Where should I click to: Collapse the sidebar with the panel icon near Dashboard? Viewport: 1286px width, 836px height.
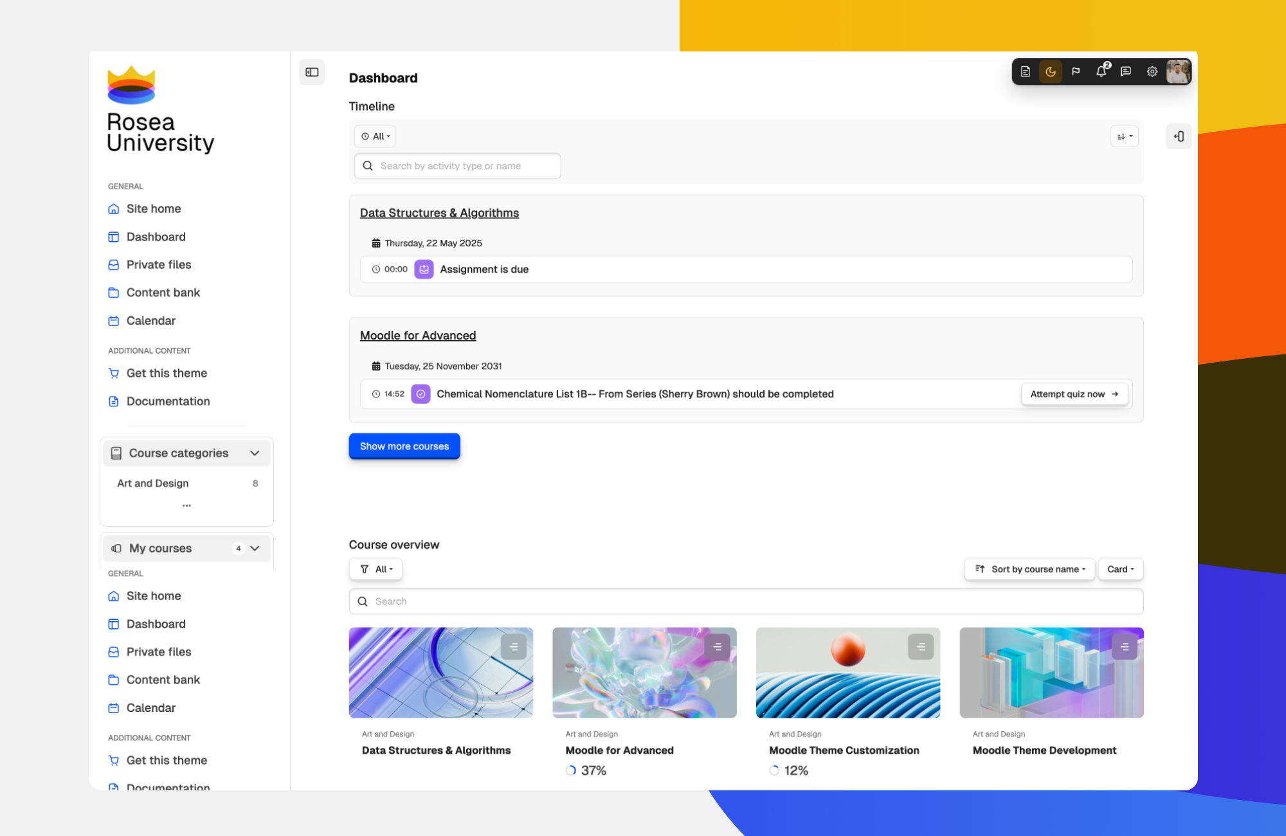[312, 72]
